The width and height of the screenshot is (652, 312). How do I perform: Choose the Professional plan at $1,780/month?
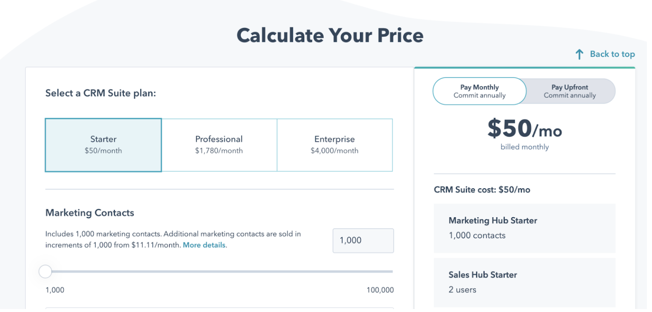pyautogui.click(x=219, y=145)
